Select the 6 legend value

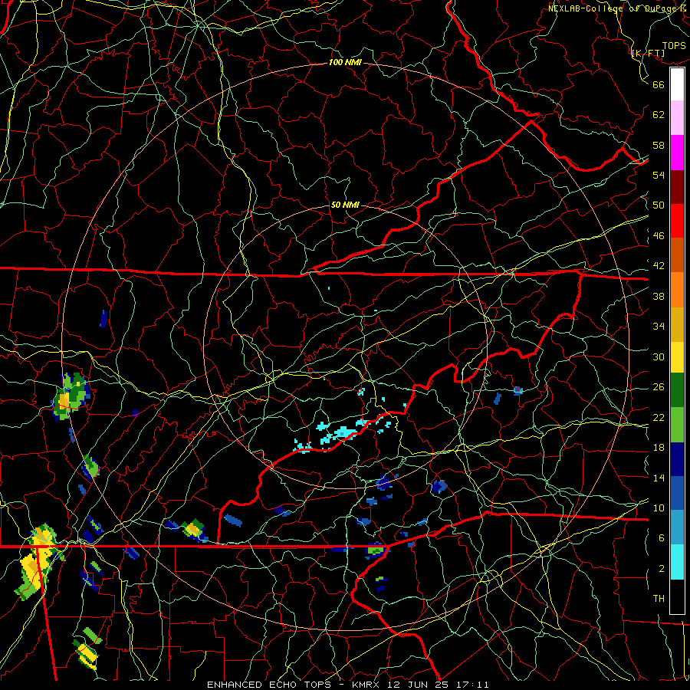coord(662,537)
